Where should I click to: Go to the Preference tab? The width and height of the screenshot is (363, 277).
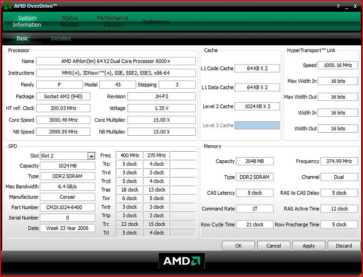(x=156, y=21)
